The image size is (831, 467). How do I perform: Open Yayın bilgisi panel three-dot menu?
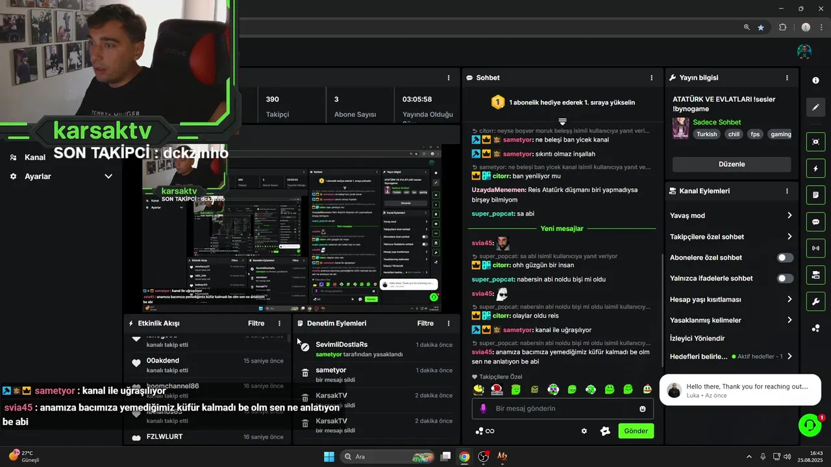[x=787, y=78]
